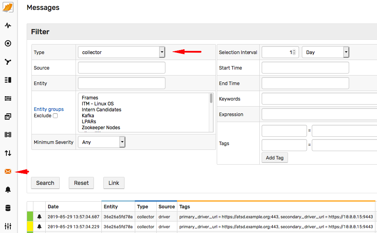Image resolution: width=377 pixels, height=233 pixels.
Task: Focus the second tag name field
Action: pyautogui.click(x=284, y=145)
